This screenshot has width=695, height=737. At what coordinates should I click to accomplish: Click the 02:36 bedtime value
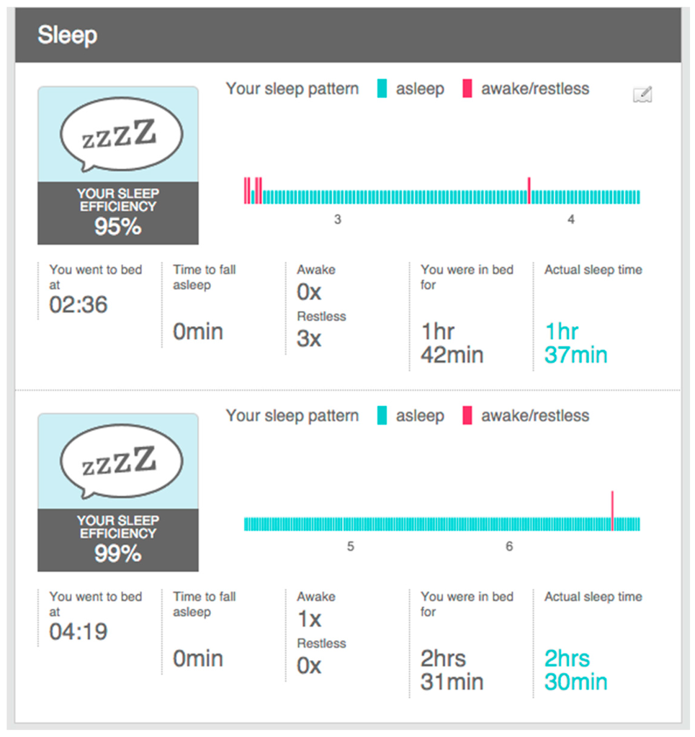(x=79, y=305)
